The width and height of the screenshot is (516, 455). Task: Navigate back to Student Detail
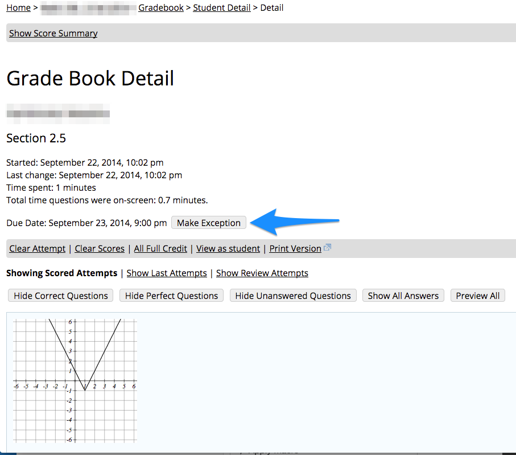click(x=221, y=7)
